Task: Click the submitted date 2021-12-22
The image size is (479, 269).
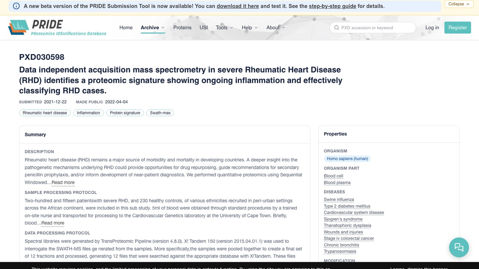Action: coord(55,102)
